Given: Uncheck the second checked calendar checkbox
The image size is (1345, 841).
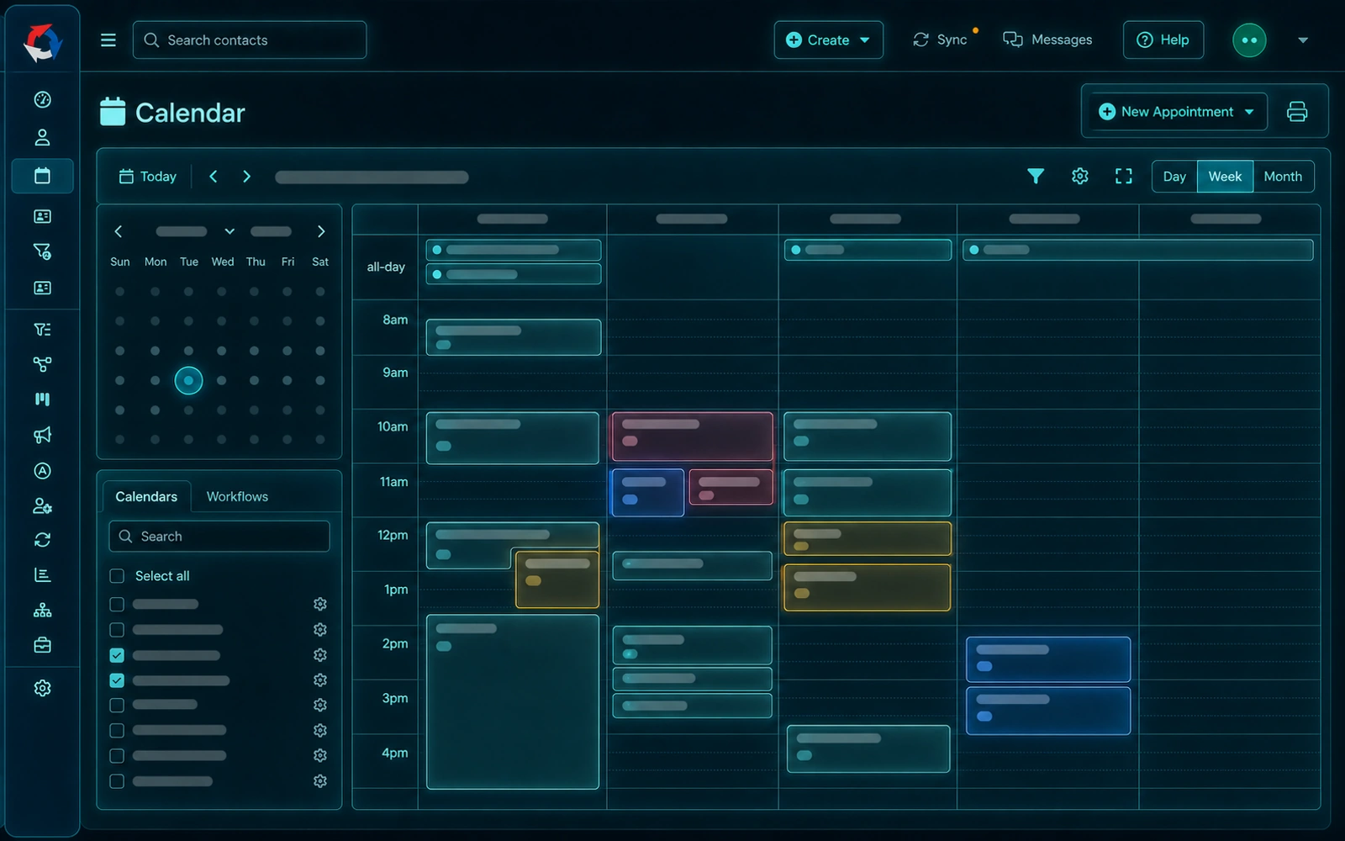Looking at the screenshot, I should (117, 680).
